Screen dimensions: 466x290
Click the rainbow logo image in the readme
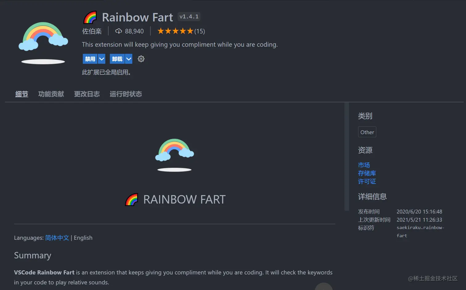click(174, 155)
